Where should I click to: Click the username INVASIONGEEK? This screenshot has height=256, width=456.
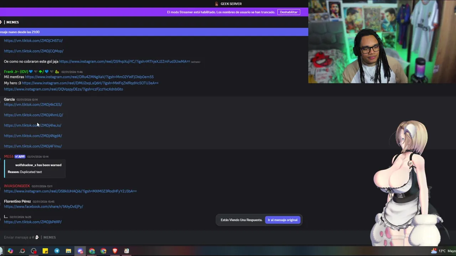[x=17, y=186]
